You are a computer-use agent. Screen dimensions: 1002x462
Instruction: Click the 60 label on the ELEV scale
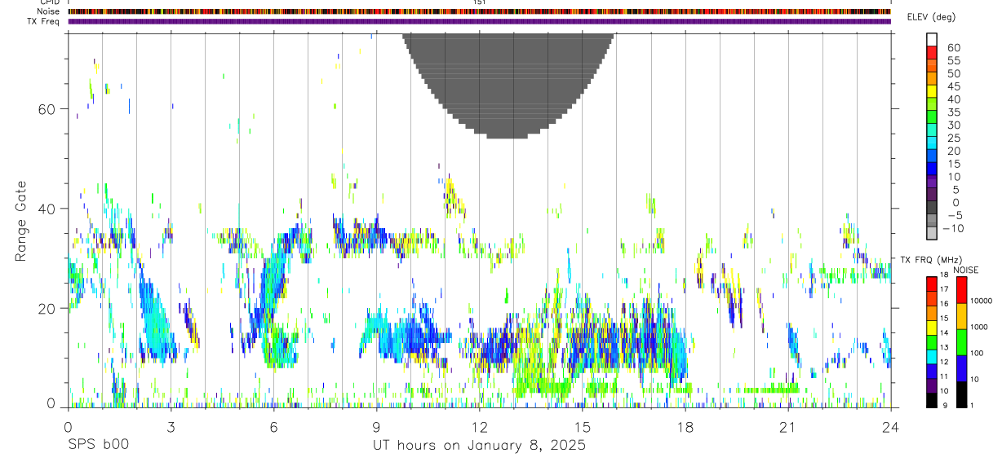953,48
